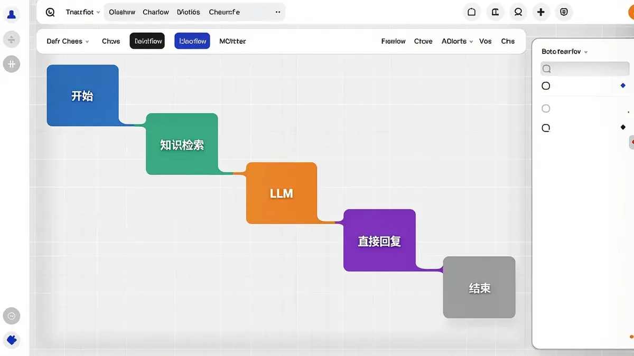Click the Vos toolbar item
Image resolution: width=634 pixels, height=356 pixels.
[x=486, y=41]
